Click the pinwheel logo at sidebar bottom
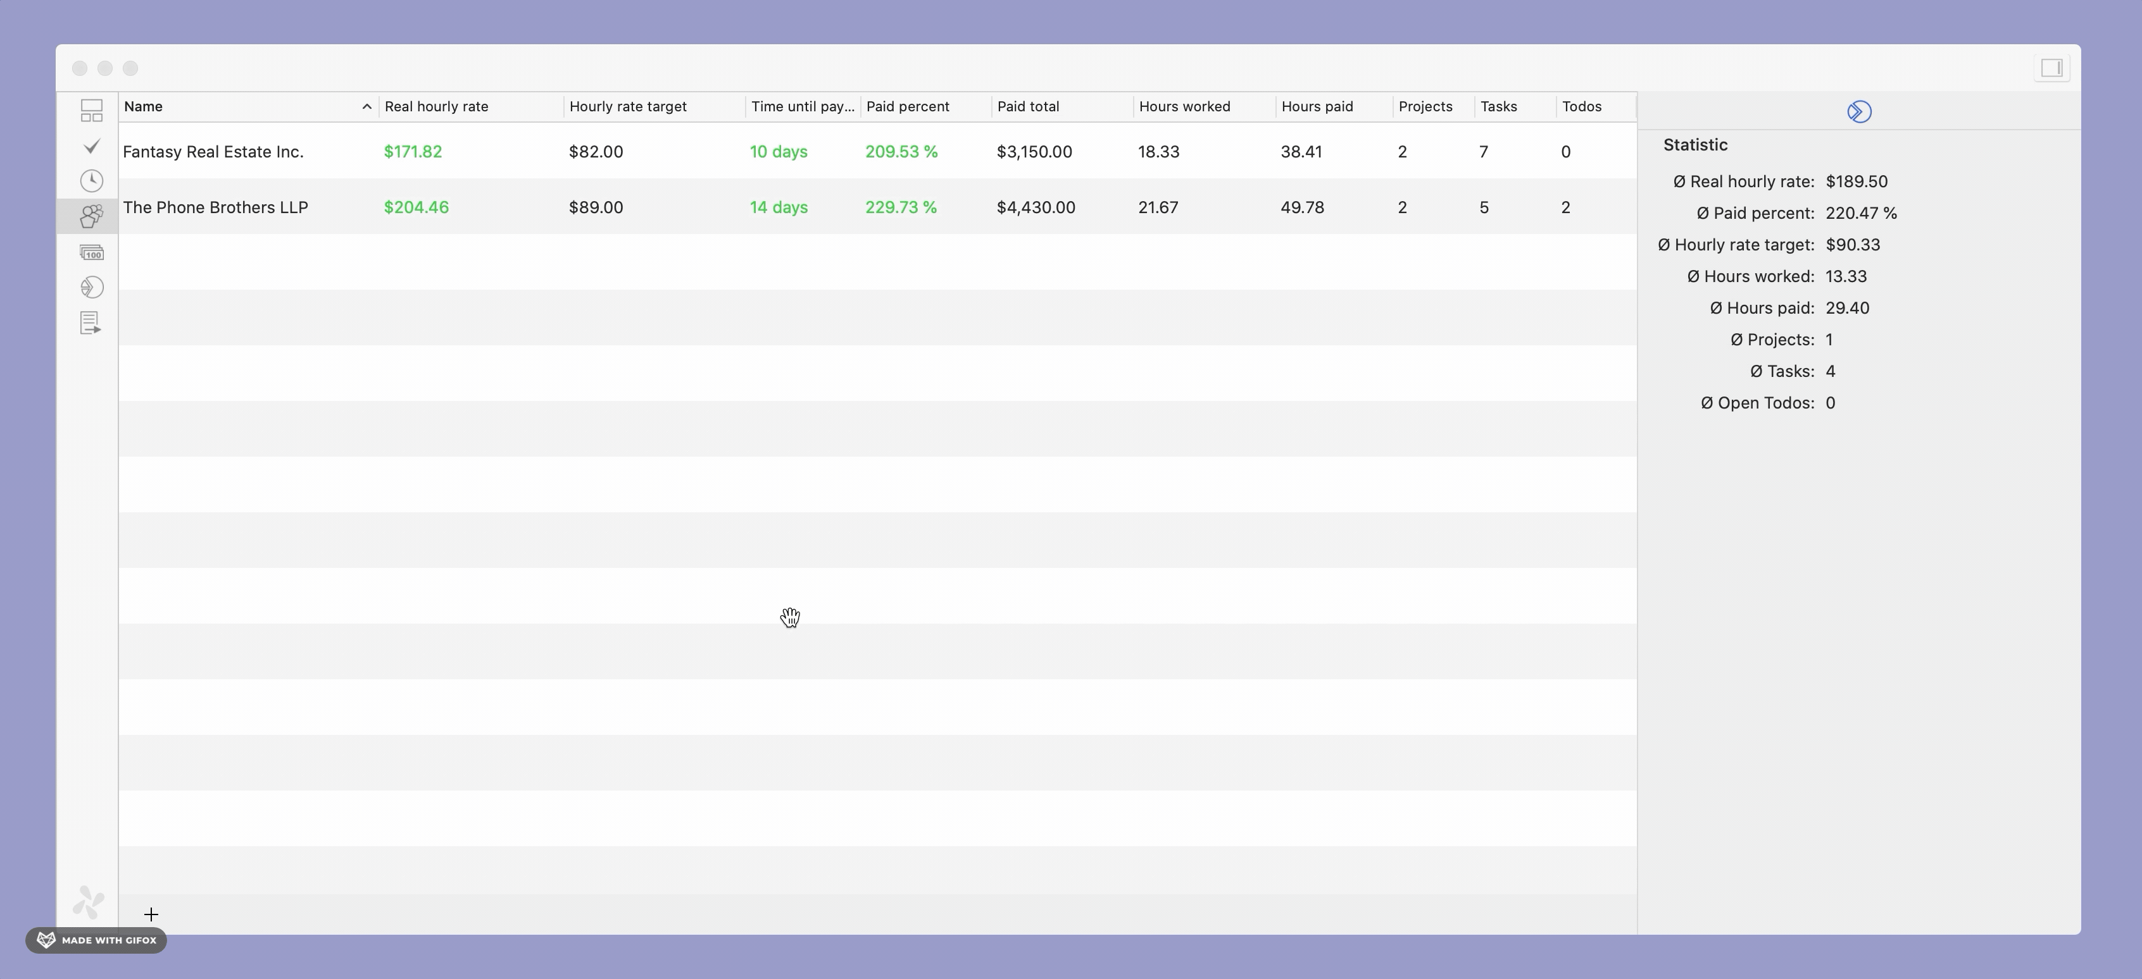The image size is (2142, 979). pyautogui.click(x=88, y=902)
